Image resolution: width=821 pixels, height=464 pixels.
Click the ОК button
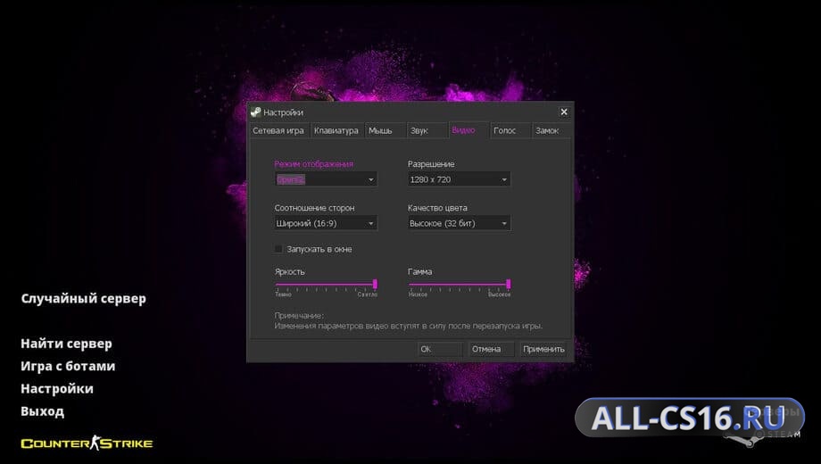pyautogui.click(x=440, y=349)
